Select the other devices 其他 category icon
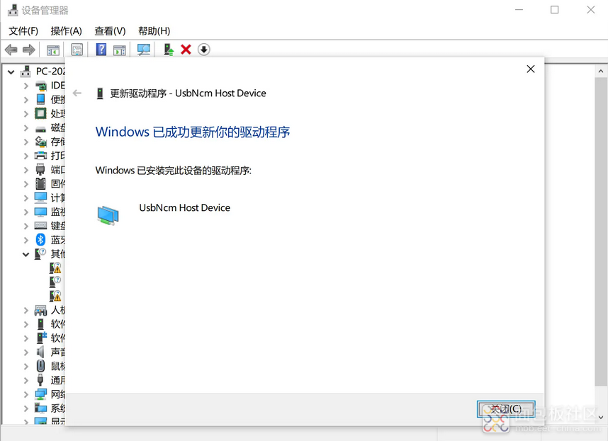This screenshot has height=441, width=608. click(40, 254)
